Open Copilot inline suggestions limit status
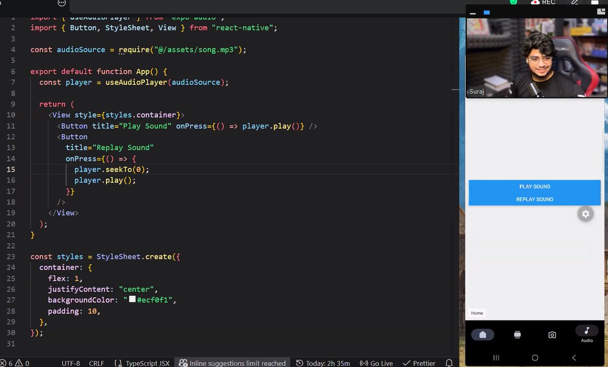Image resolution: width=608 pixels, height=367 pixels. click(233, 363)
